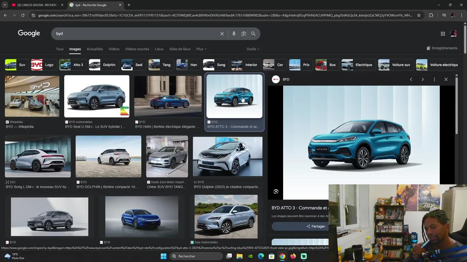
Task: Filter images by the Atto 3 chip
Action: (73, 65)
